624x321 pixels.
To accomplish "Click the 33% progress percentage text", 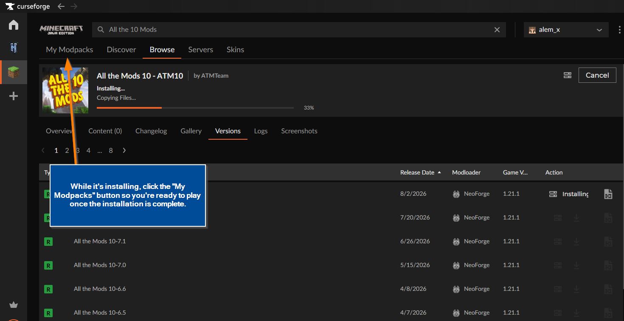I will pos(309,108).
